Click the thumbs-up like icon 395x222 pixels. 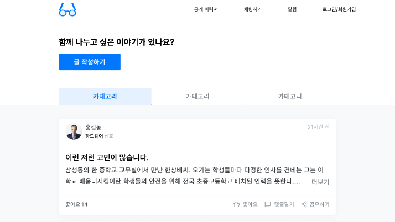tap(236, 204)
